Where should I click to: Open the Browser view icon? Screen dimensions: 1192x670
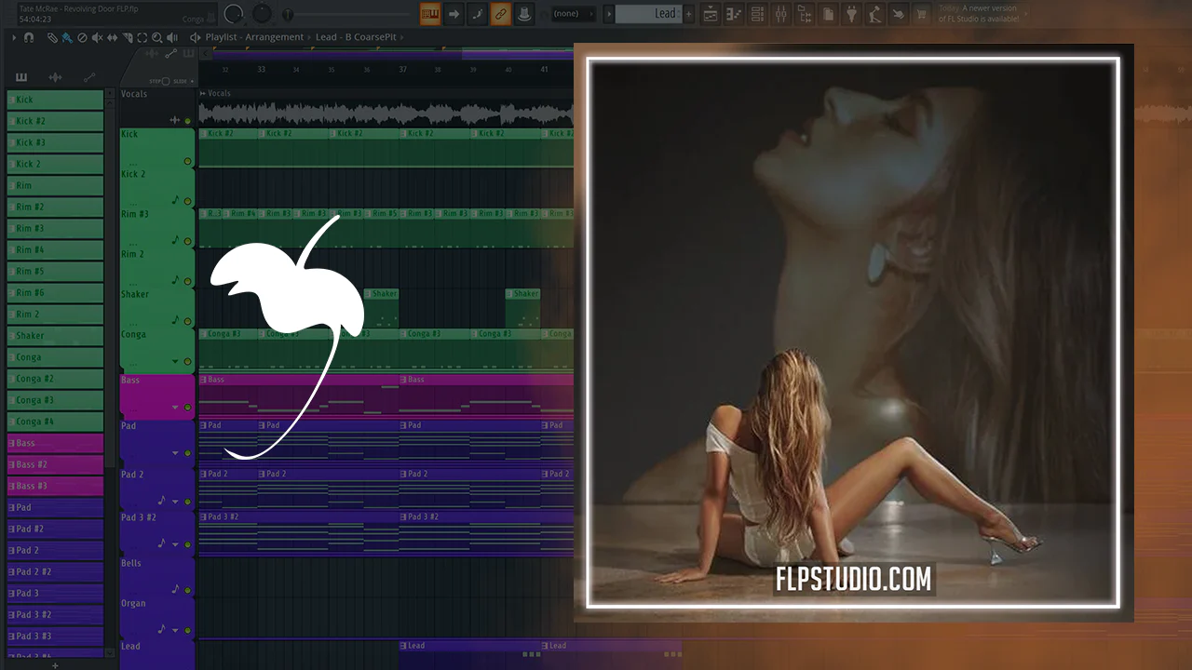(x=804, y=14)
